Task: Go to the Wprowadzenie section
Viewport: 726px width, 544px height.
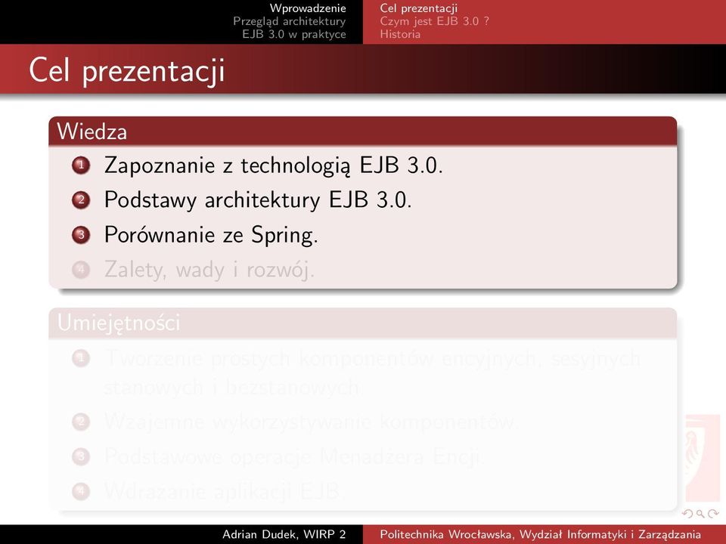Action: [308, 8]
